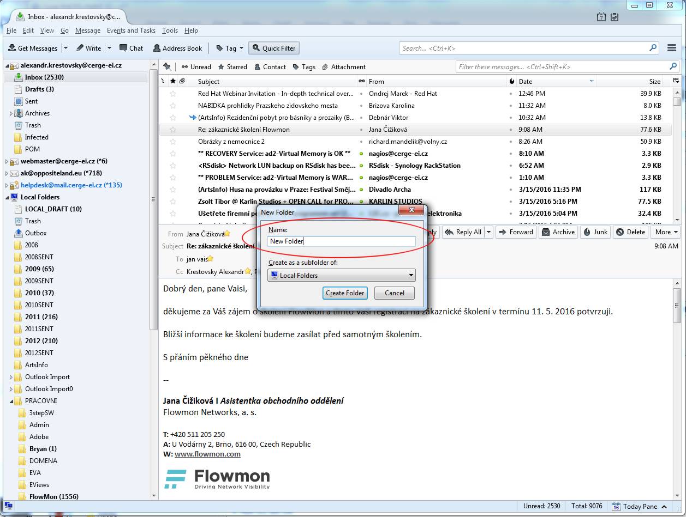This screenshot has height=517, width=686.
Task: Click the Junk flame button
Action: pos(595,232)
